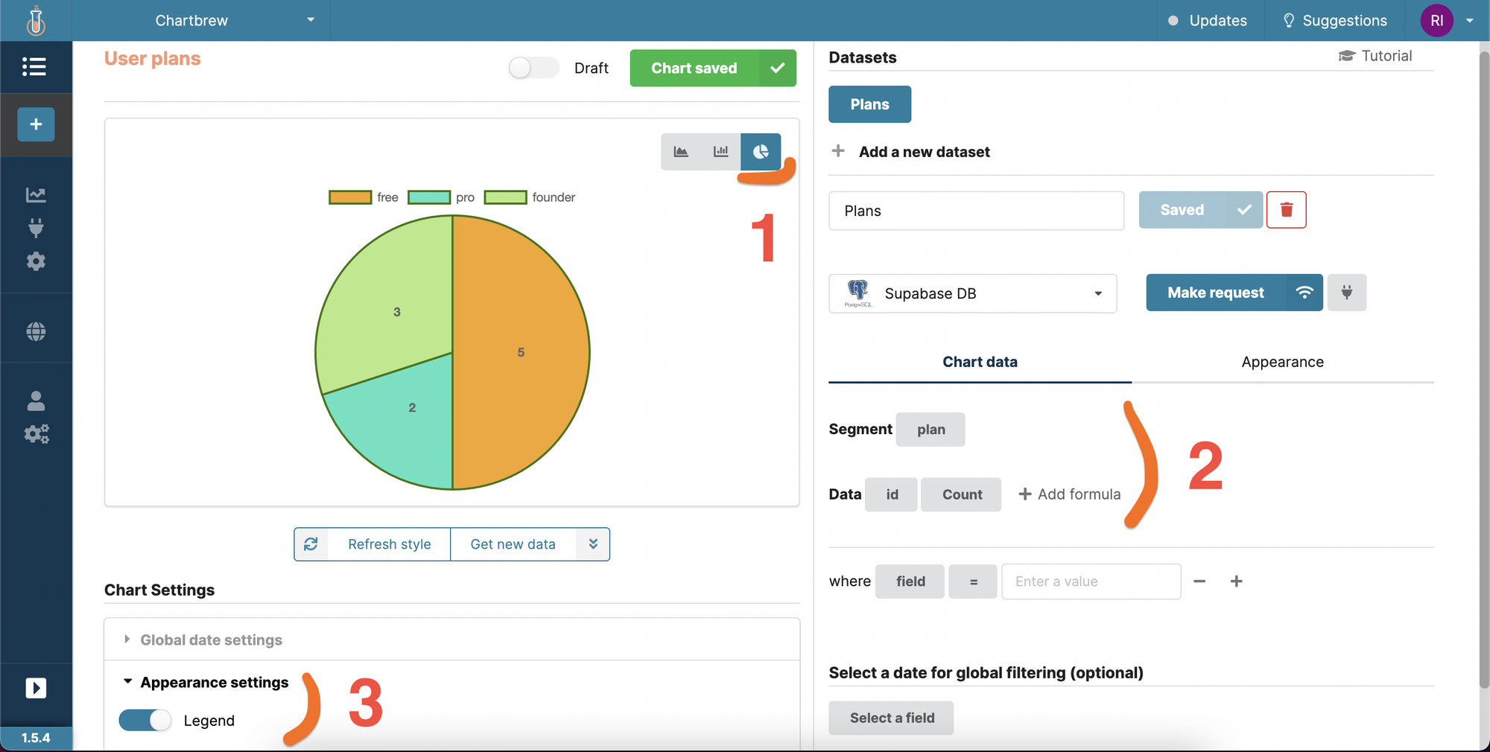Type a value in the where filter field
The width and height of the screenshot is (1490, 752).
[x=1091, y=581]
